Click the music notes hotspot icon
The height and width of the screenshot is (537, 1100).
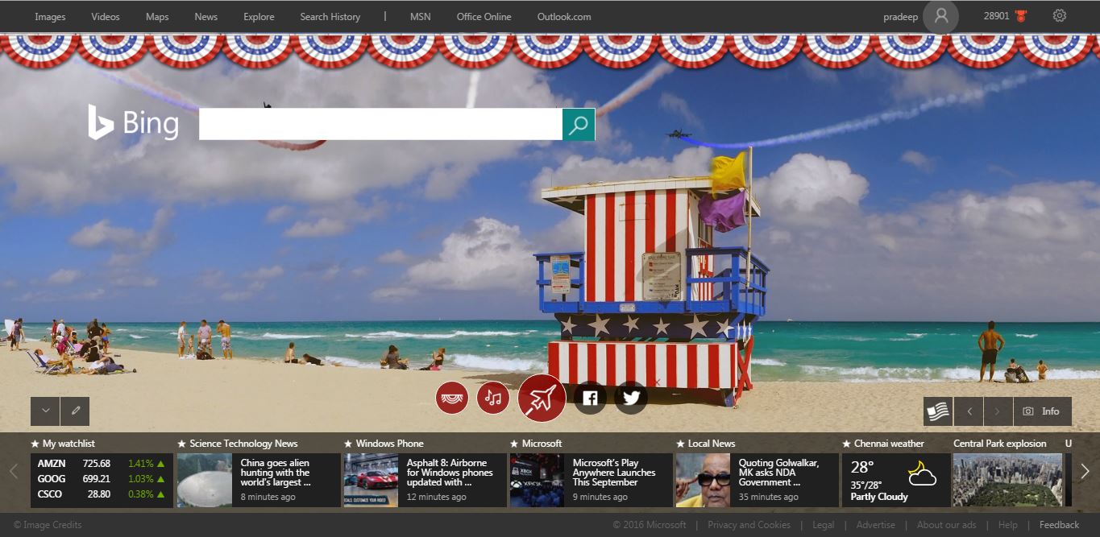(493, 398)
